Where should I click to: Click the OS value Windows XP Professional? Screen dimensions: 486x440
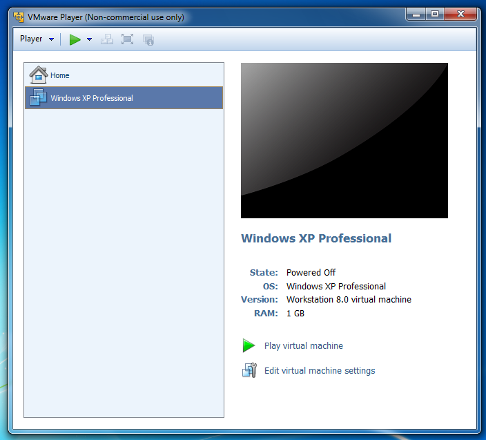coord(336,286)
